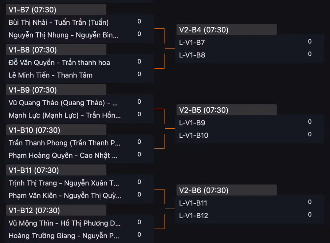Open match header V1-B10 (07:30)
Image resolution: width=330 pixels, height=243 pixels.
click(x=56, y=130)
